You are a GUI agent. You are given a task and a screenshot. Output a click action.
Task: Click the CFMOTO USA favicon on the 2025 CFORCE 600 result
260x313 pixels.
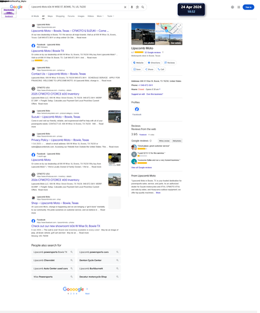(33, 89)
